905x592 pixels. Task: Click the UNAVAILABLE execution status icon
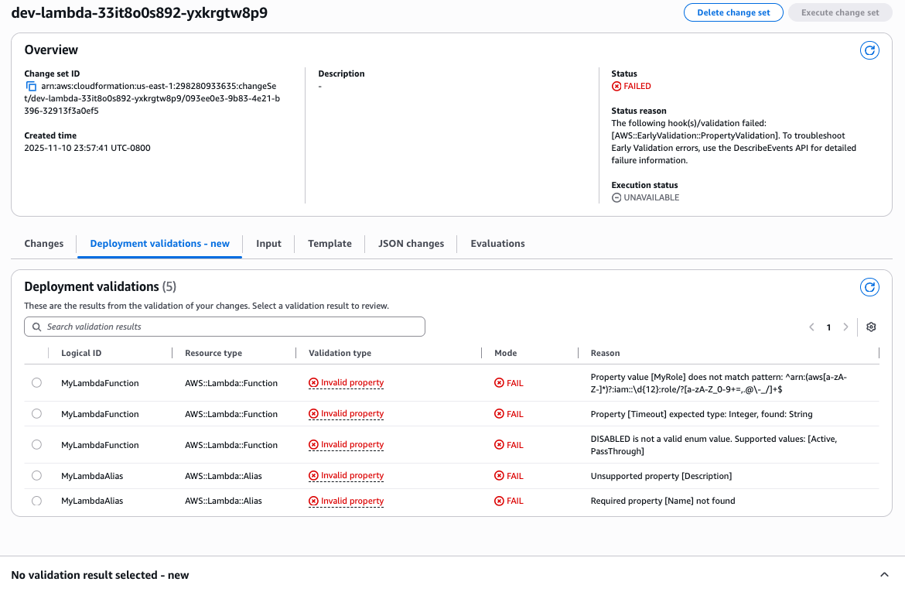click(616, 197)
